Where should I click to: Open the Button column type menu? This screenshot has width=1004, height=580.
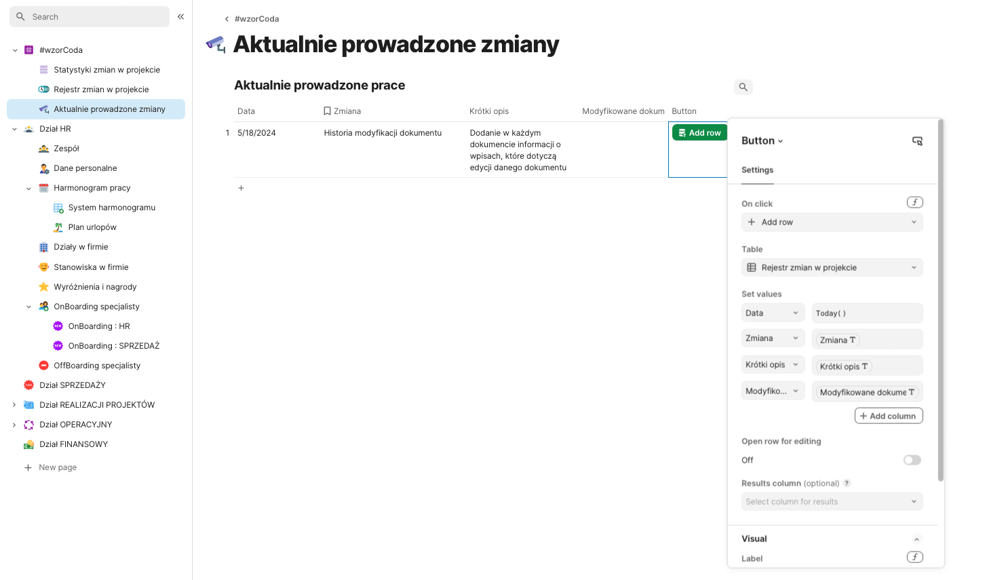coord(762,141)
